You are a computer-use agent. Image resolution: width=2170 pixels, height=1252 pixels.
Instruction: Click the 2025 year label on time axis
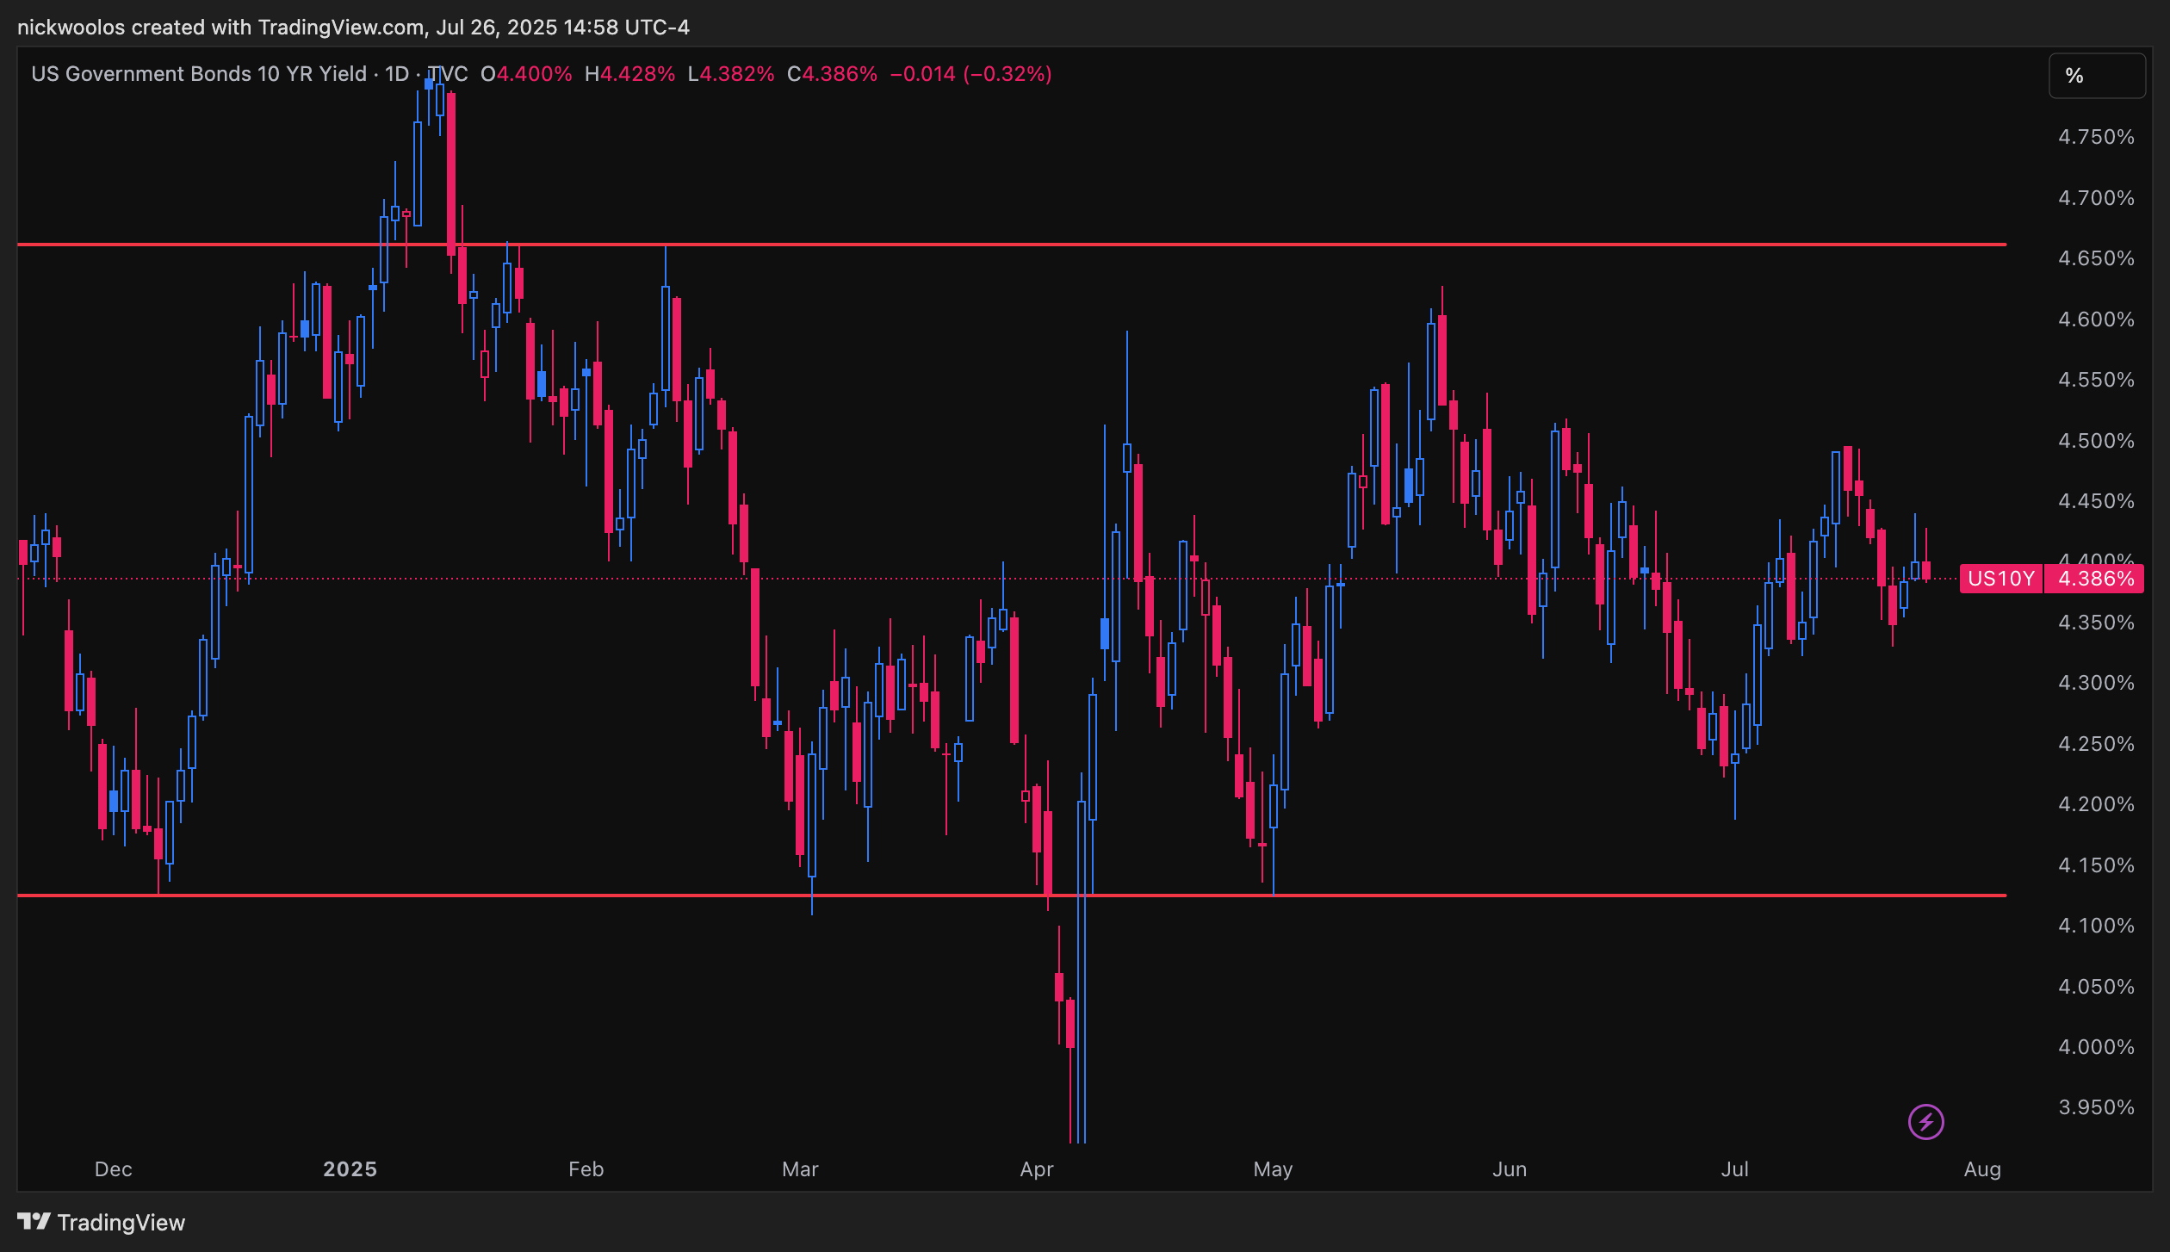click(350, 1169)
